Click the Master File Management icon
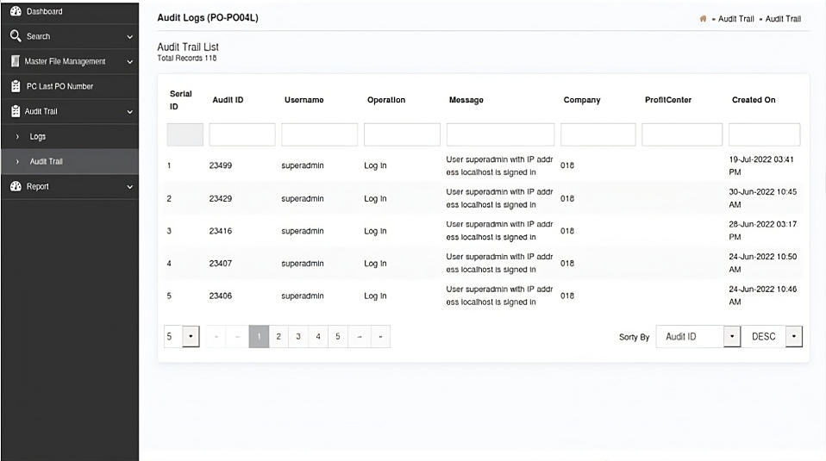Viewport: 826px width, 461px height. pos(15,61)
